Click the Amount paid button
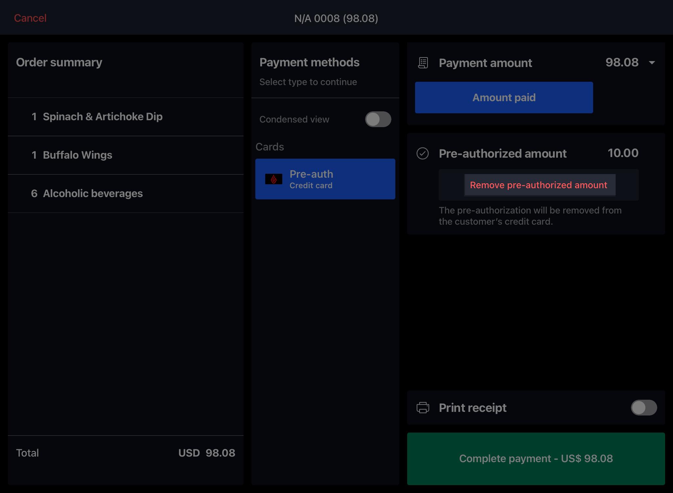 pyautogui.click(x=504, y=98)
